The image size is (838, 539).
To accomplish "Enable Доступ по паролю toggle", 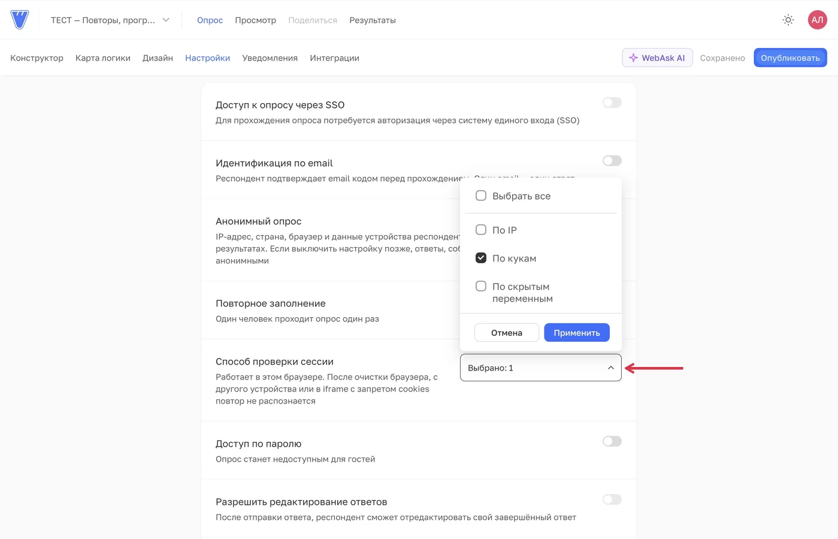I will point(612,441).
